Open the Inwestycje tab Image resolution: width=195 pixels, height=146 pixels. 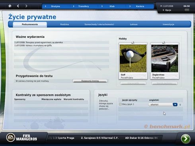[x=168, y=25]
